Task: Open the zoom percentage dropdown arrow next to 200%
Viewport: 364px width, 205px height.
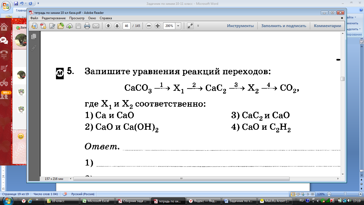Action: click(x=178, y=26)
